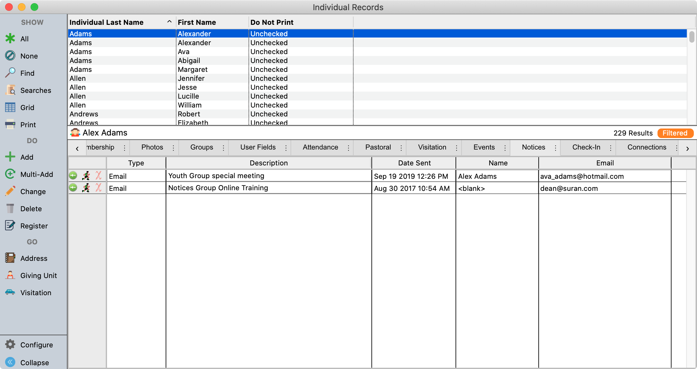Switch to the Attendance tab
This screenshot has height=369, width=697.
(x=320, y=147)
